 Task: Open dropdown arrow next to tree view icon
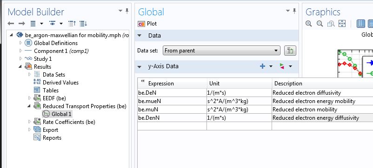41,24
